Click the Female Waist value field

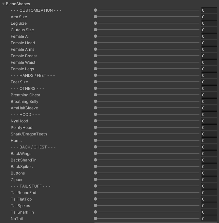tap(209, 63)
